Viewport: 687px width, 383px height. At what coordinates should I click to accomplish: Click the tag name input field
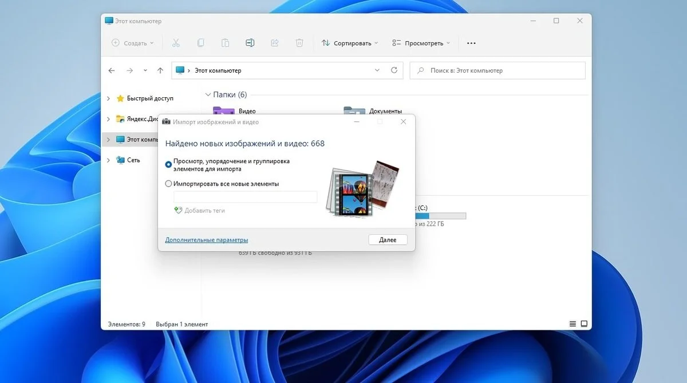click(245, 197)
